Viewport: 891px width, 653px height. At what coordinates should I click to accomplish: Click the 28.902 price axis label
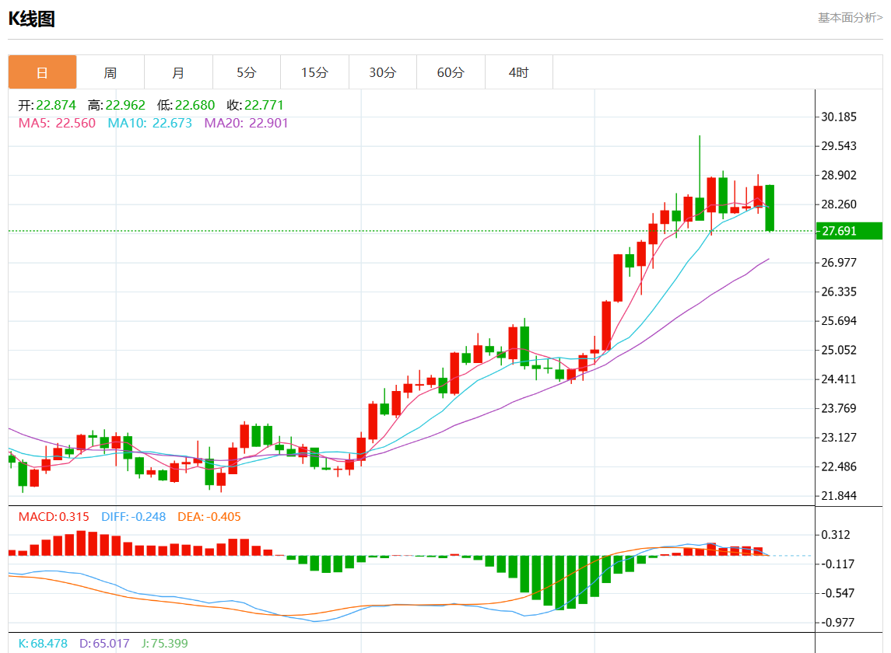click(839, 175)
